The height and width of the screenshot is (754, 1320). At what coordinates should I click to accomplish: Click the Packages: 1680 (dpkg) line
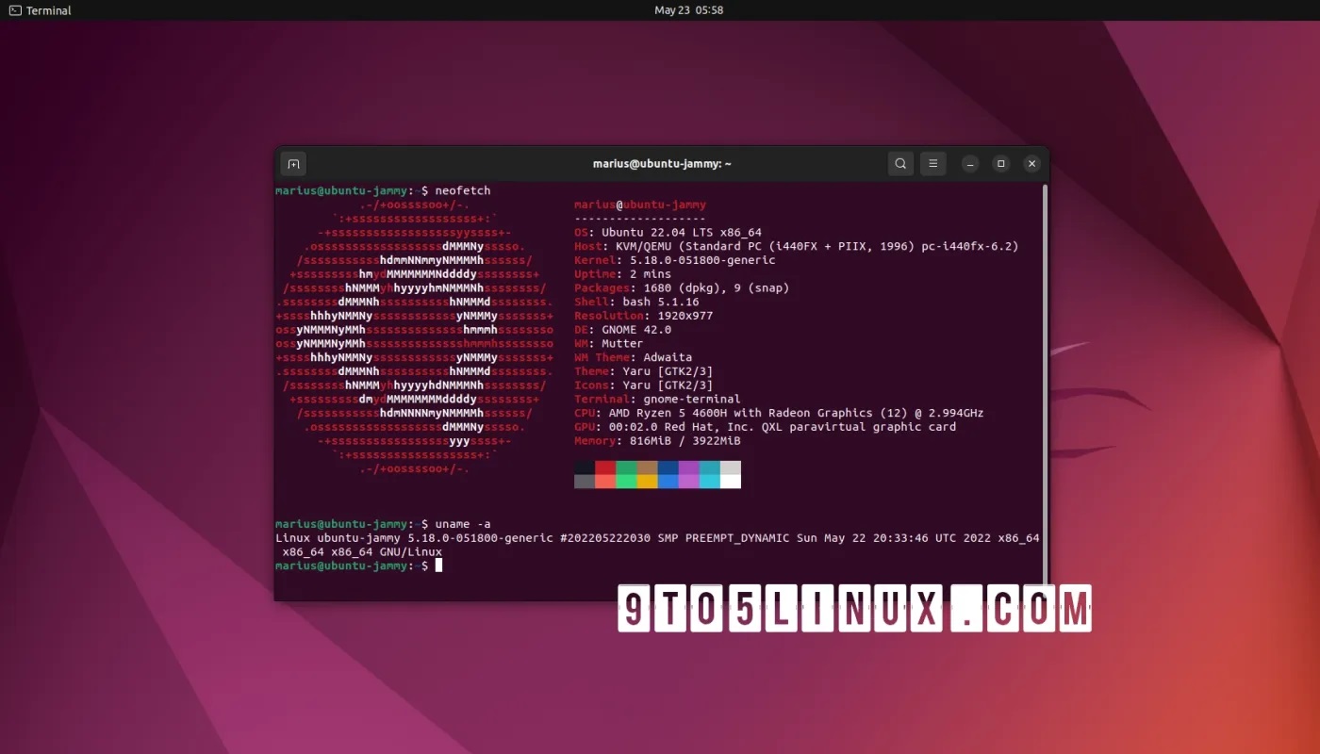click(x=682, y=288)
